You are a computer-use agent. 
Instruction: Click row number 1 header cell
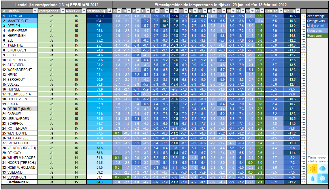coord(4,16)
